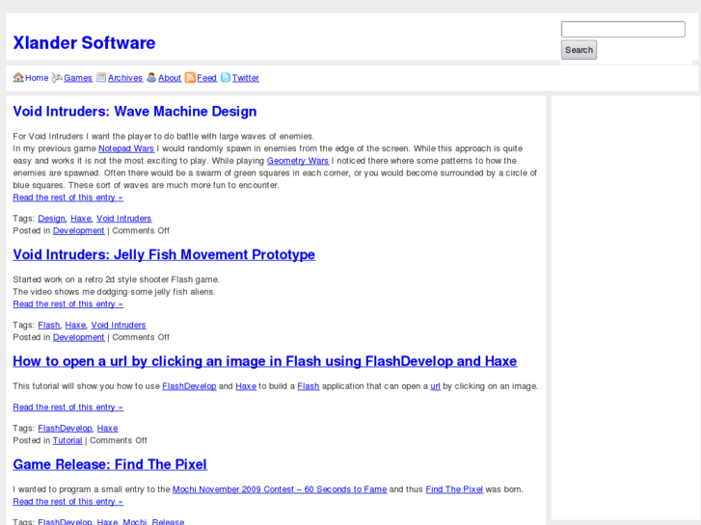Open the Xlander Software site title

click(84, 42)
